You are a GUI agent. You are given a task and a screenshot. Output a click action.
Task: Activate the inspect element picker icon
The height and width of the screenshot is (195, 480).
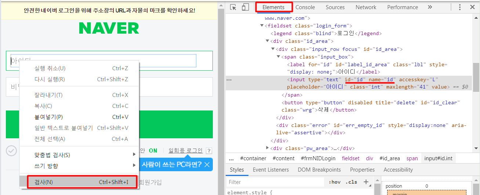tap(233, 7)
